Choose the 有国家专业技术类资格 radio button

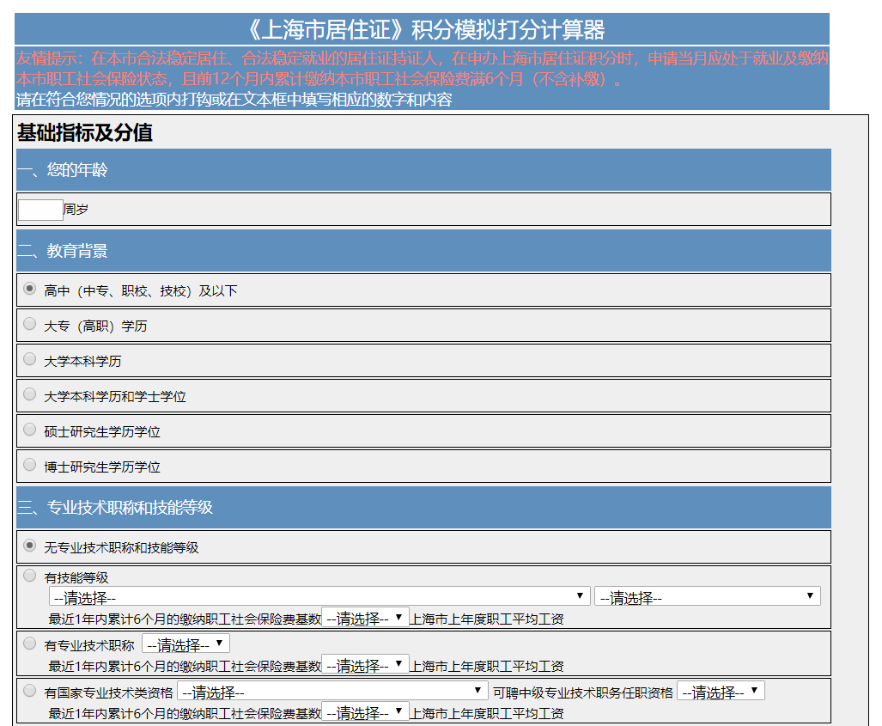pyautogui.click(x=30, y=690)
